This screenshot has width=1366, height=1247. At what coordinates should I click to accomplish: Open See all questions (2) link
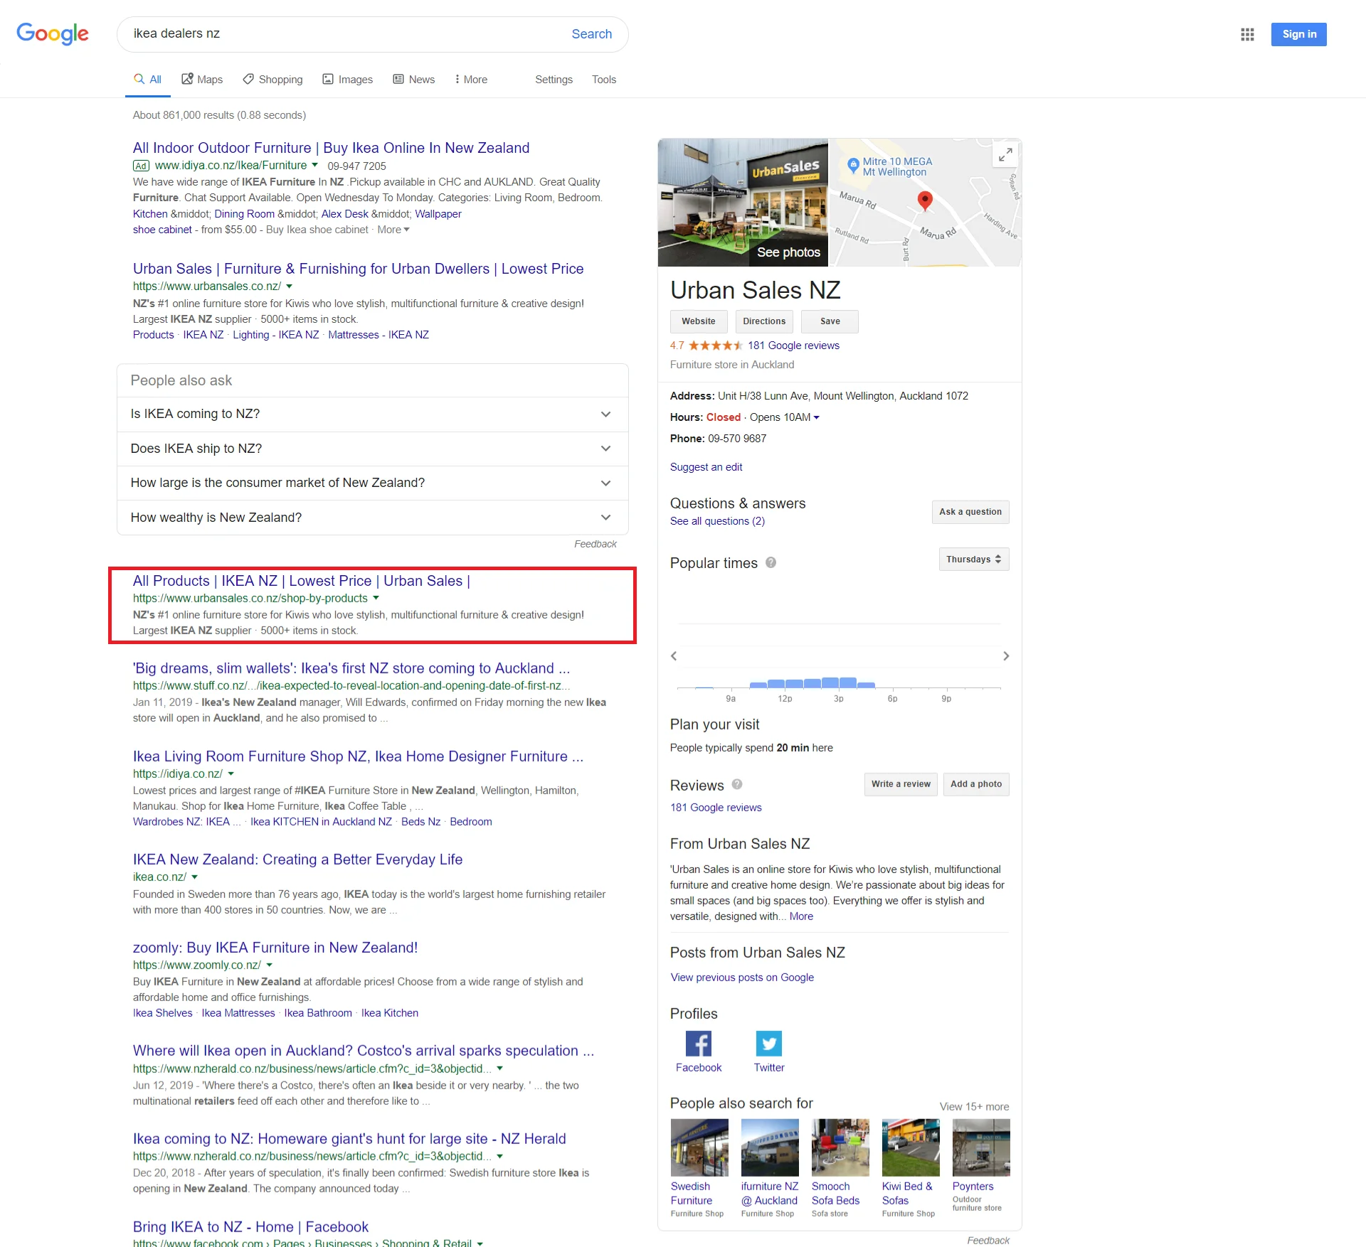(x=717, y=521)
